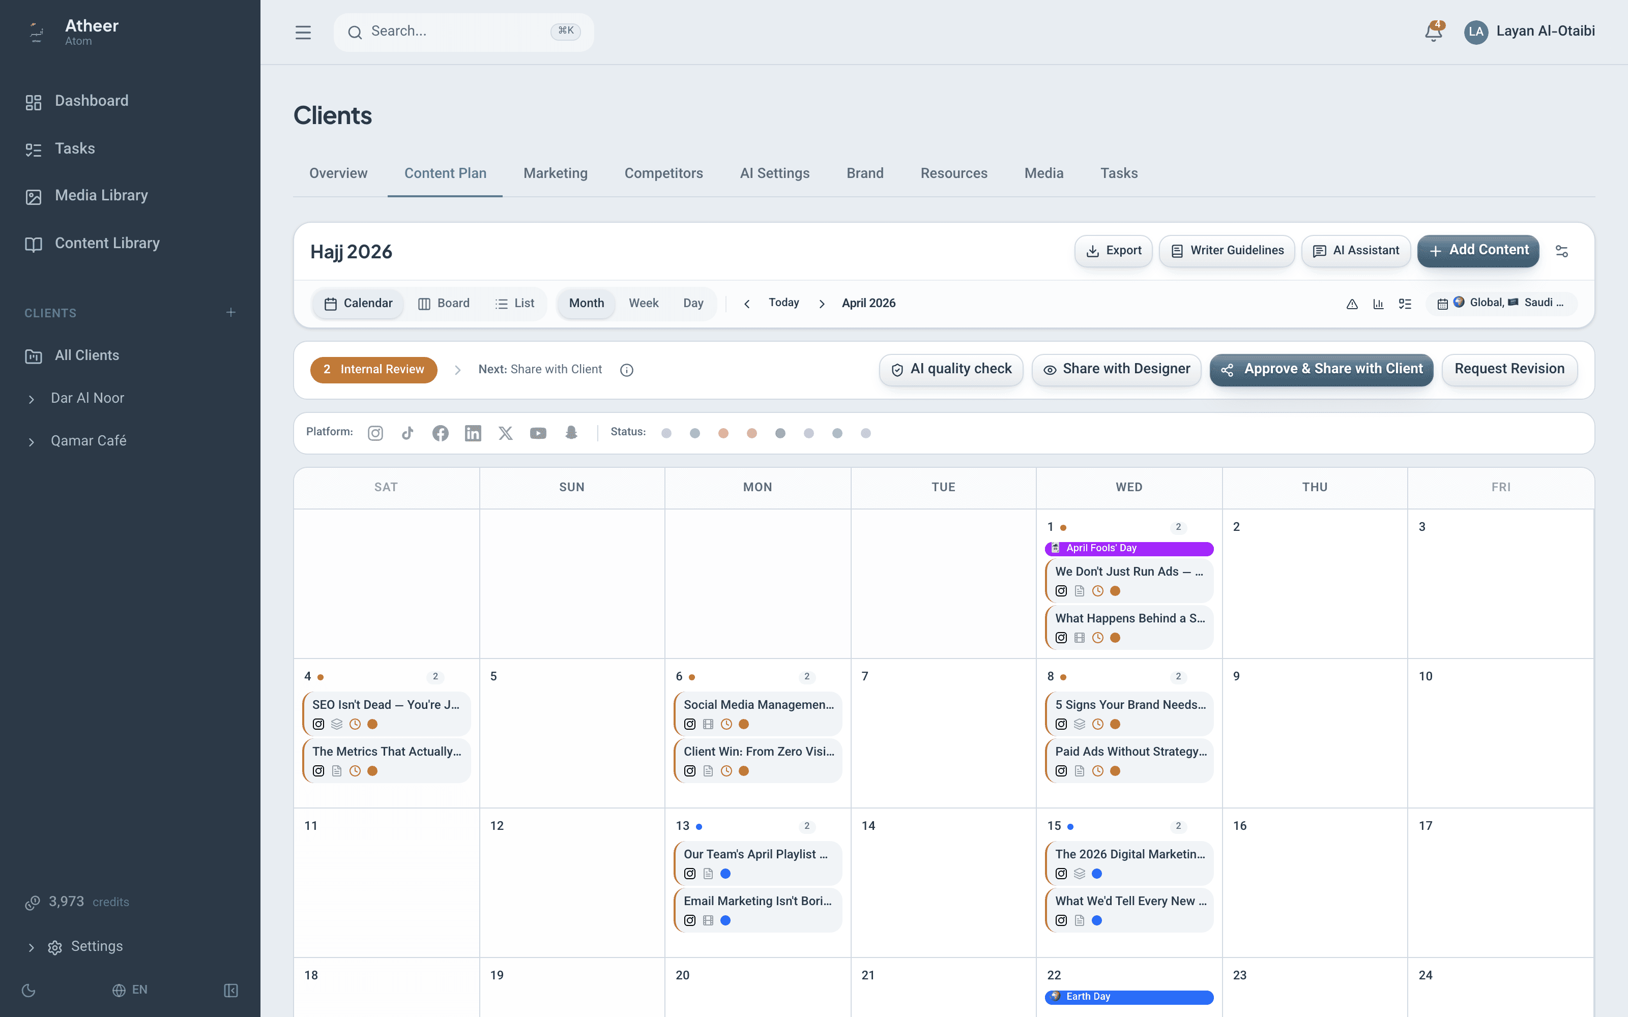
Task: Open the AI Assistant
Action: coord(1356,251)
